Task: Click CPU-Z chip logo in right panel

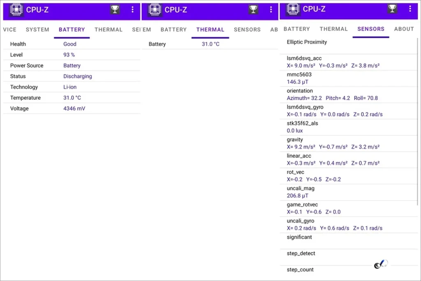Action: 293,9
